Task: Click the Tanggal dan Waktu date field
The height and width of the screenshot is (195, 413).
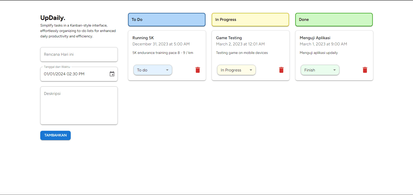Action: click(x=79, y=74)
